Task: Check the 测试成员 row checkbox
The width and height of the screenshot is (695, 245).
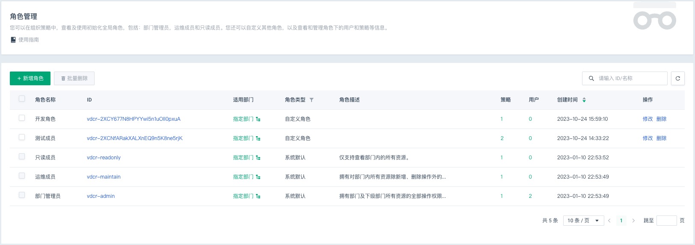Action: pos(22,137)
